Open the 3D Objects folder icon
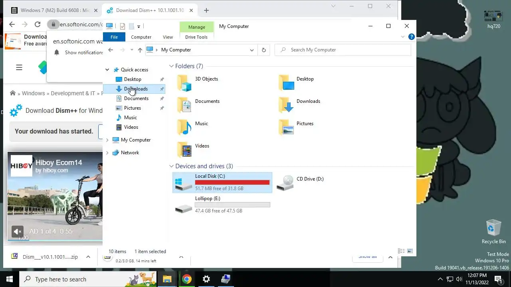Image resolution: width=511 pixels, height=287 pixels. click(184, 83)
